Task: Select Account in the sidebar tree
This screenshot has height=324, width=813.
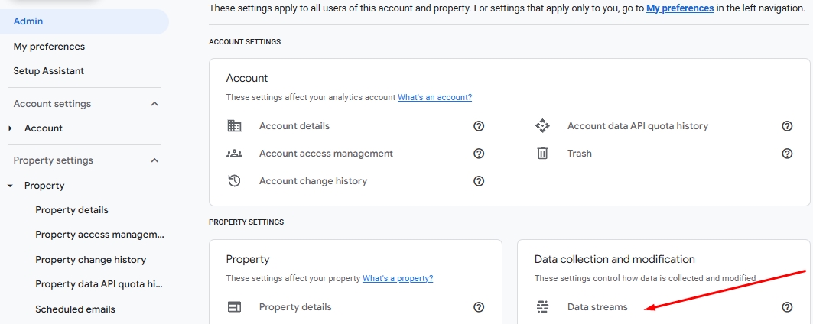Action: click(x=44, y=128)
